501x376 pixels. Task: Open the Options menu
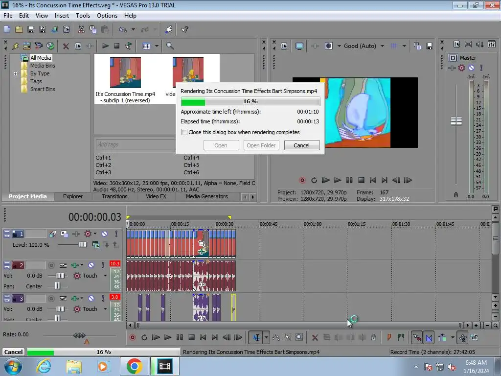pos(107,15)
